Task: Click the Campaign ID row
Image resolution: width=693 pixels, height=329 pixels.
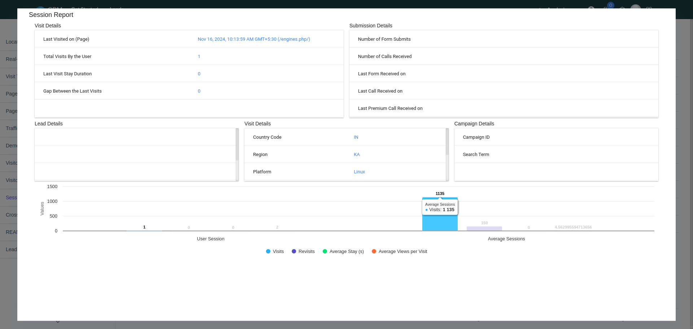Action: [556, 137]
